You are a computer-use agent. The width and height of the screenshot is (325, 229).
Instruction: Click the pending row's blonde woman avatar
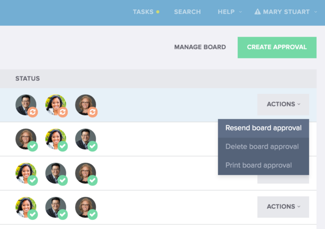(x=85, y=105)
